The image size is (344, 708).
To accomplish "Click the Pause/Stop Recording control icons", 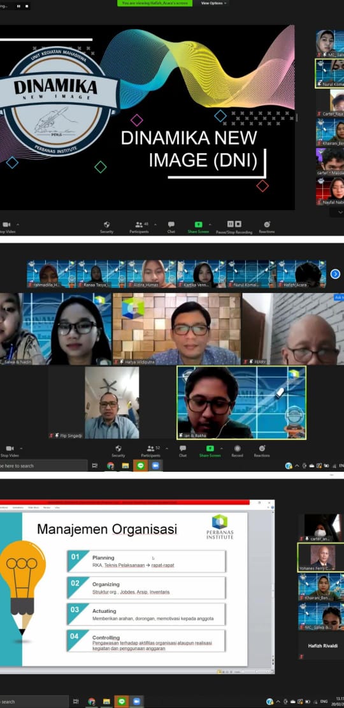I will [234, 224].
